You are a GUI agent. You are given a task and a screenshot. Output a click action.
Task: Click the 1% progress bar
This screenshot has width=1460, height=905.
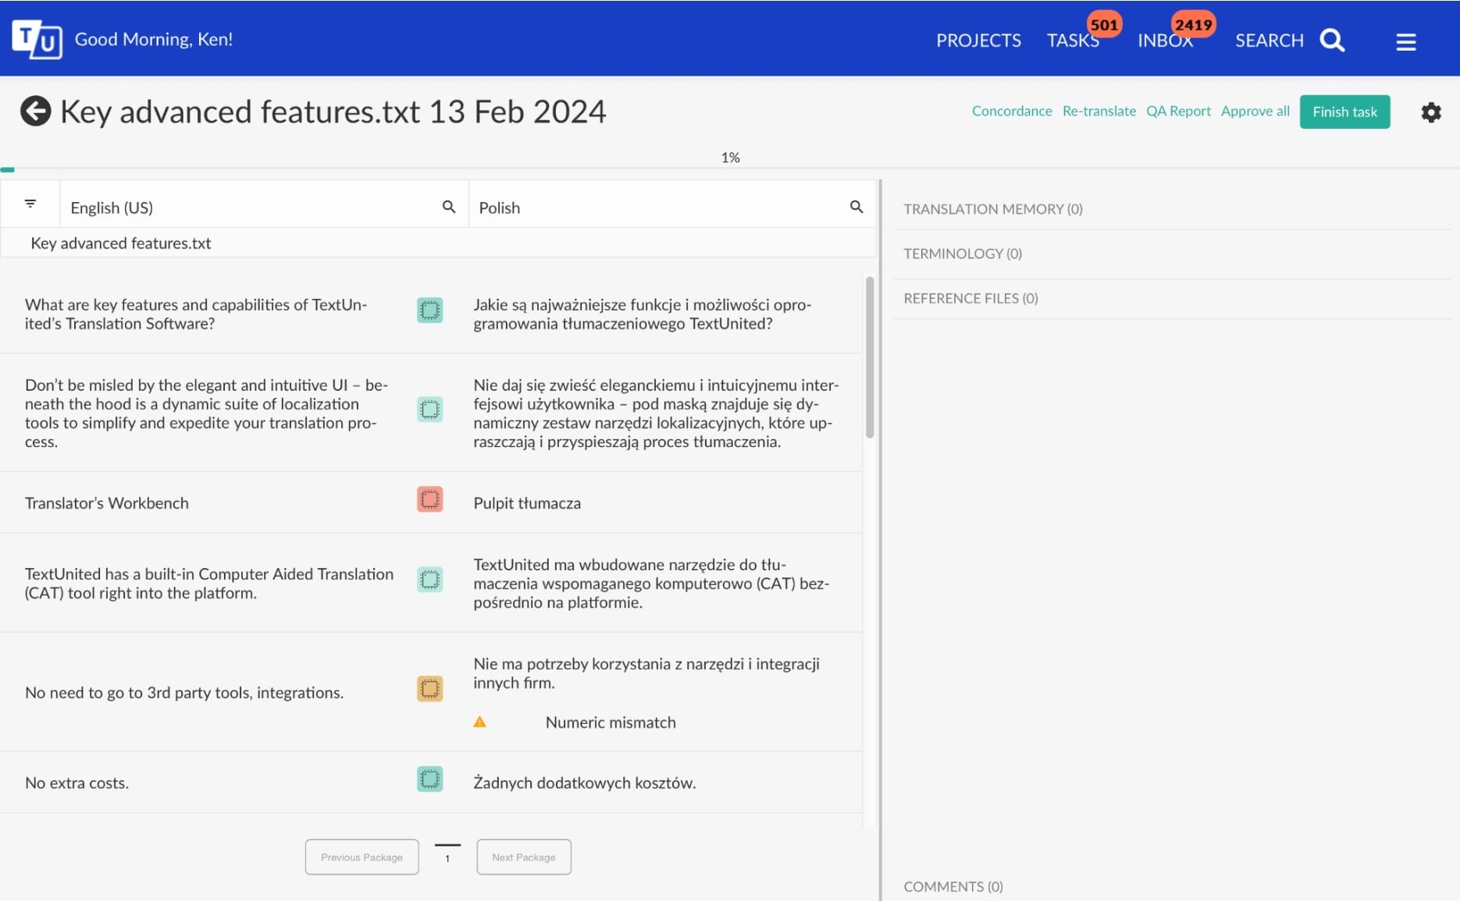pyautogui.click(x=730, y=169)
